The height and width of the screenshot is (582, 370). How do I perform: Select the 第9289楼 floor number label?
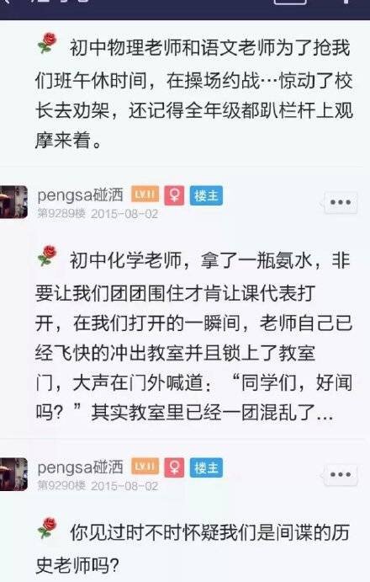61,214
